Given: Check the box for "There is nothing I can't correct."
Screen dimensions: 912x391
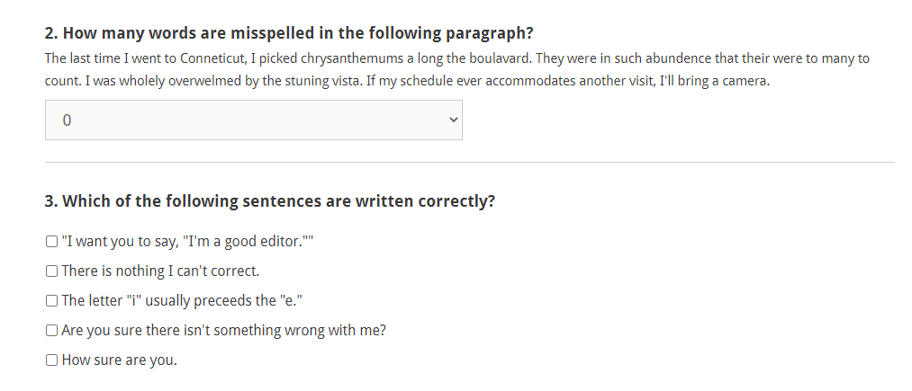Looking at the screenshot, I should pyautogui.click(x=52, y=271).
